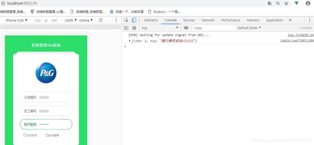The image size is (314, 145).
Task: Rotate the device with the rotate icon
Action: pyautogui.click(x=101, y=20)
